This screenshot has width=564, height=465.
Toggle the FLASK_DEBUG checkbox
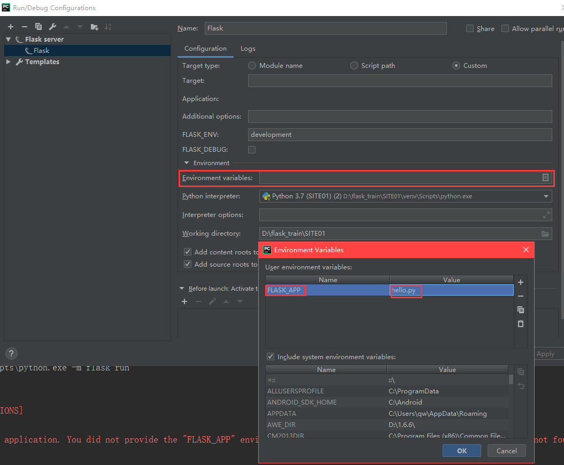click(252, 150)
